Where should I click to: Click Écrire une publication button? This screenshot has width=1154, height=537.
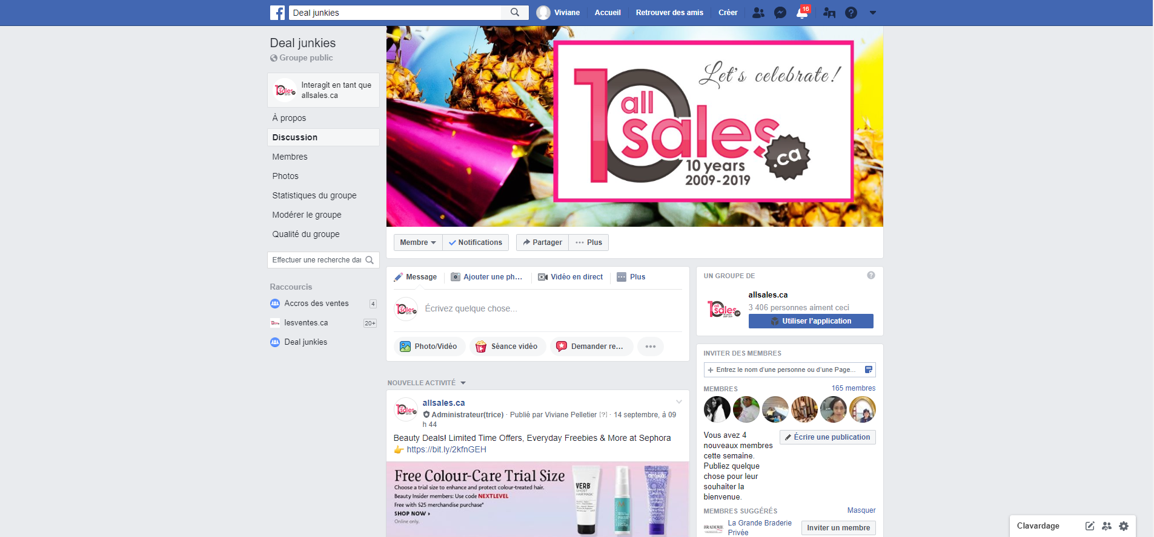827,437
